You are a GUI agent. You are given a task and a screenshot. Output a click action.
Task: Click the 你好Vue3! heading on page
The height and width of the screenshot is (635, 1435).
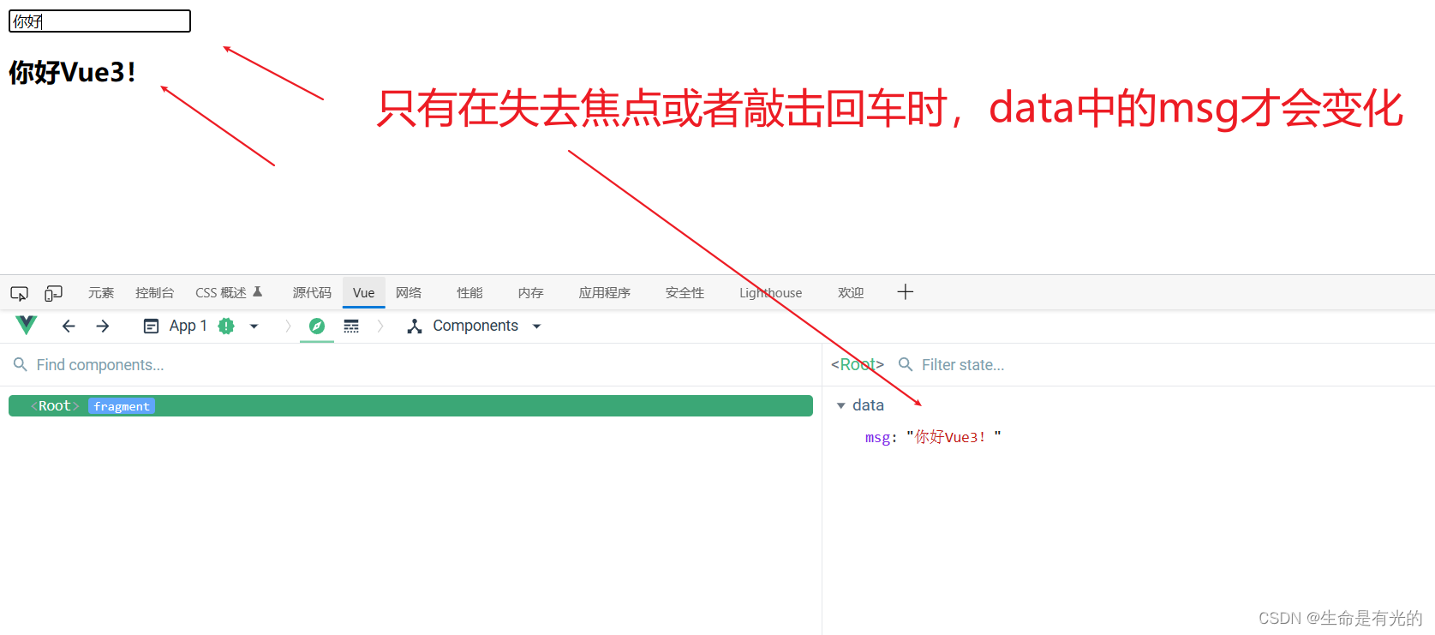tap(72, 72)
